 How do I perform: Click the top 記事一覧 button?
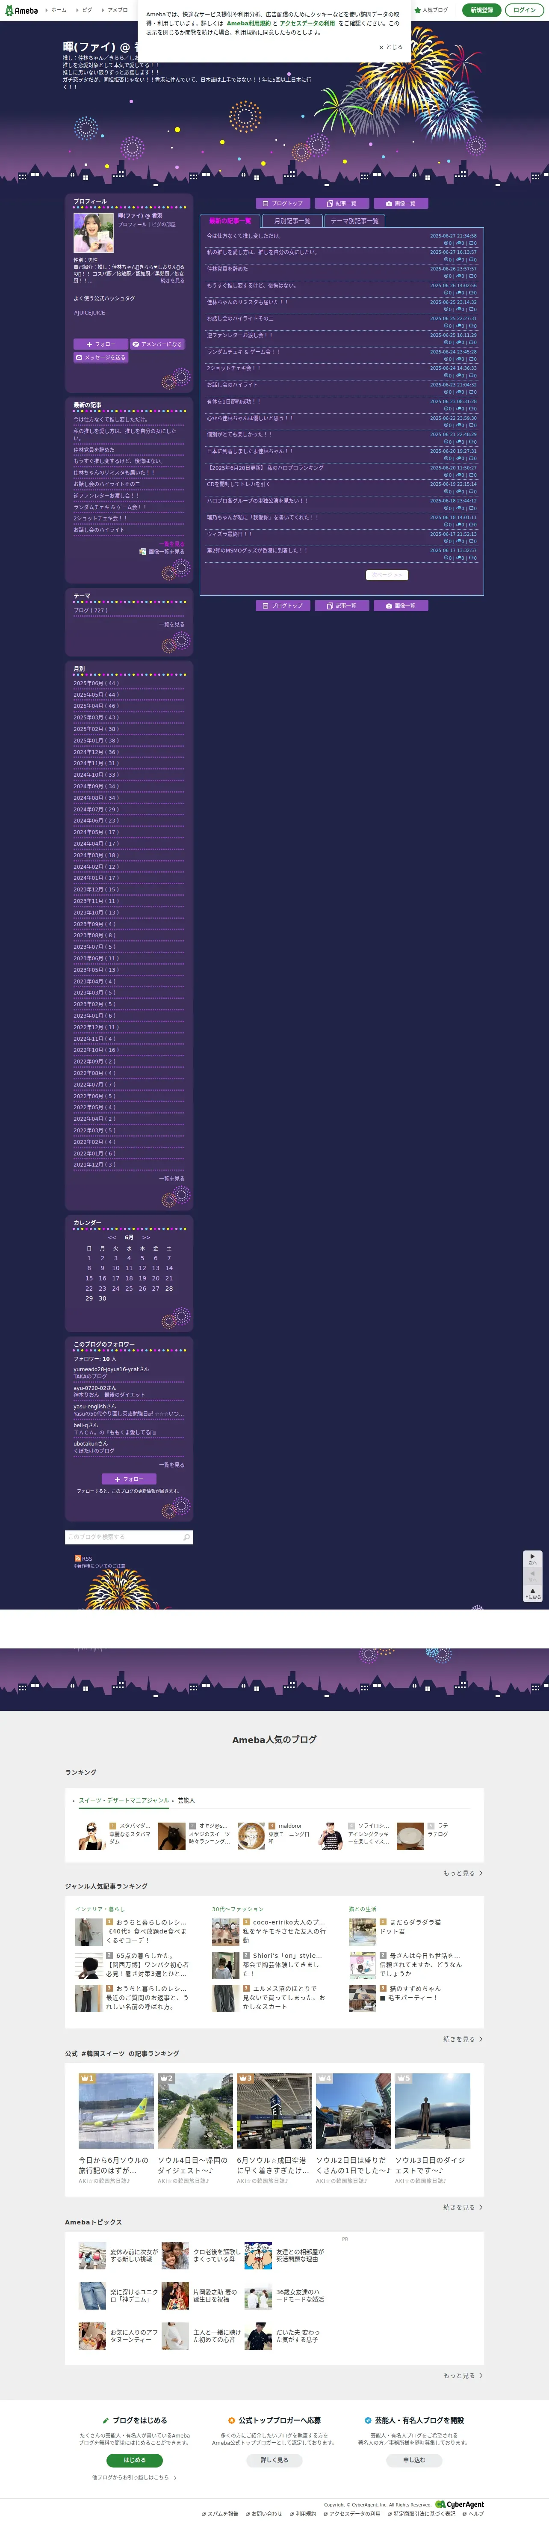[x=342, y=204]
